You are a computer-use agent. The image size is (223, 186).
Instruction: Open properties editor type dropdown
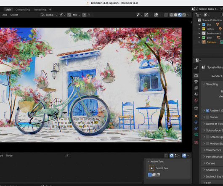coord(198,60)
